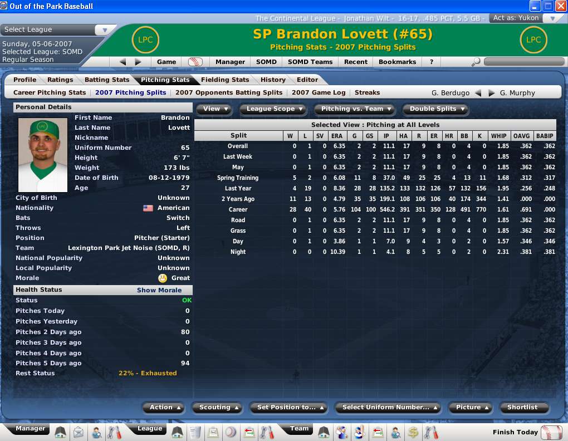Open the Team transactions arrows icon
Image resolution: width=568 pixels, height=441 pixels.
(x=378, y=432)
